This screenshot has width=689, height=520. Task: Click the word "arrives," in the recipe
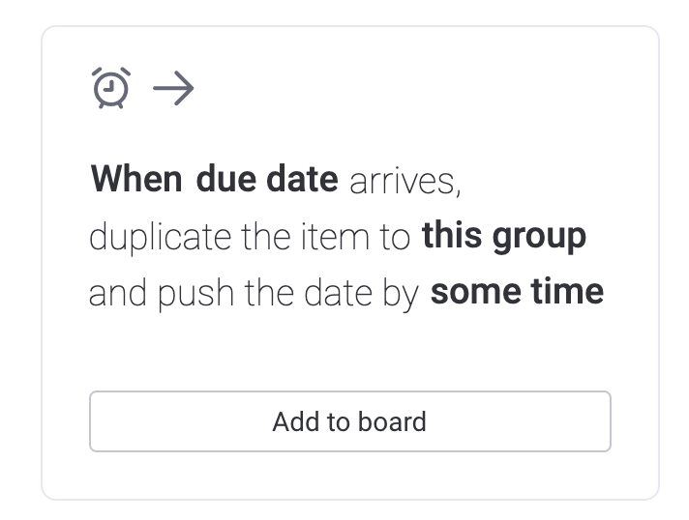[404, 180]
